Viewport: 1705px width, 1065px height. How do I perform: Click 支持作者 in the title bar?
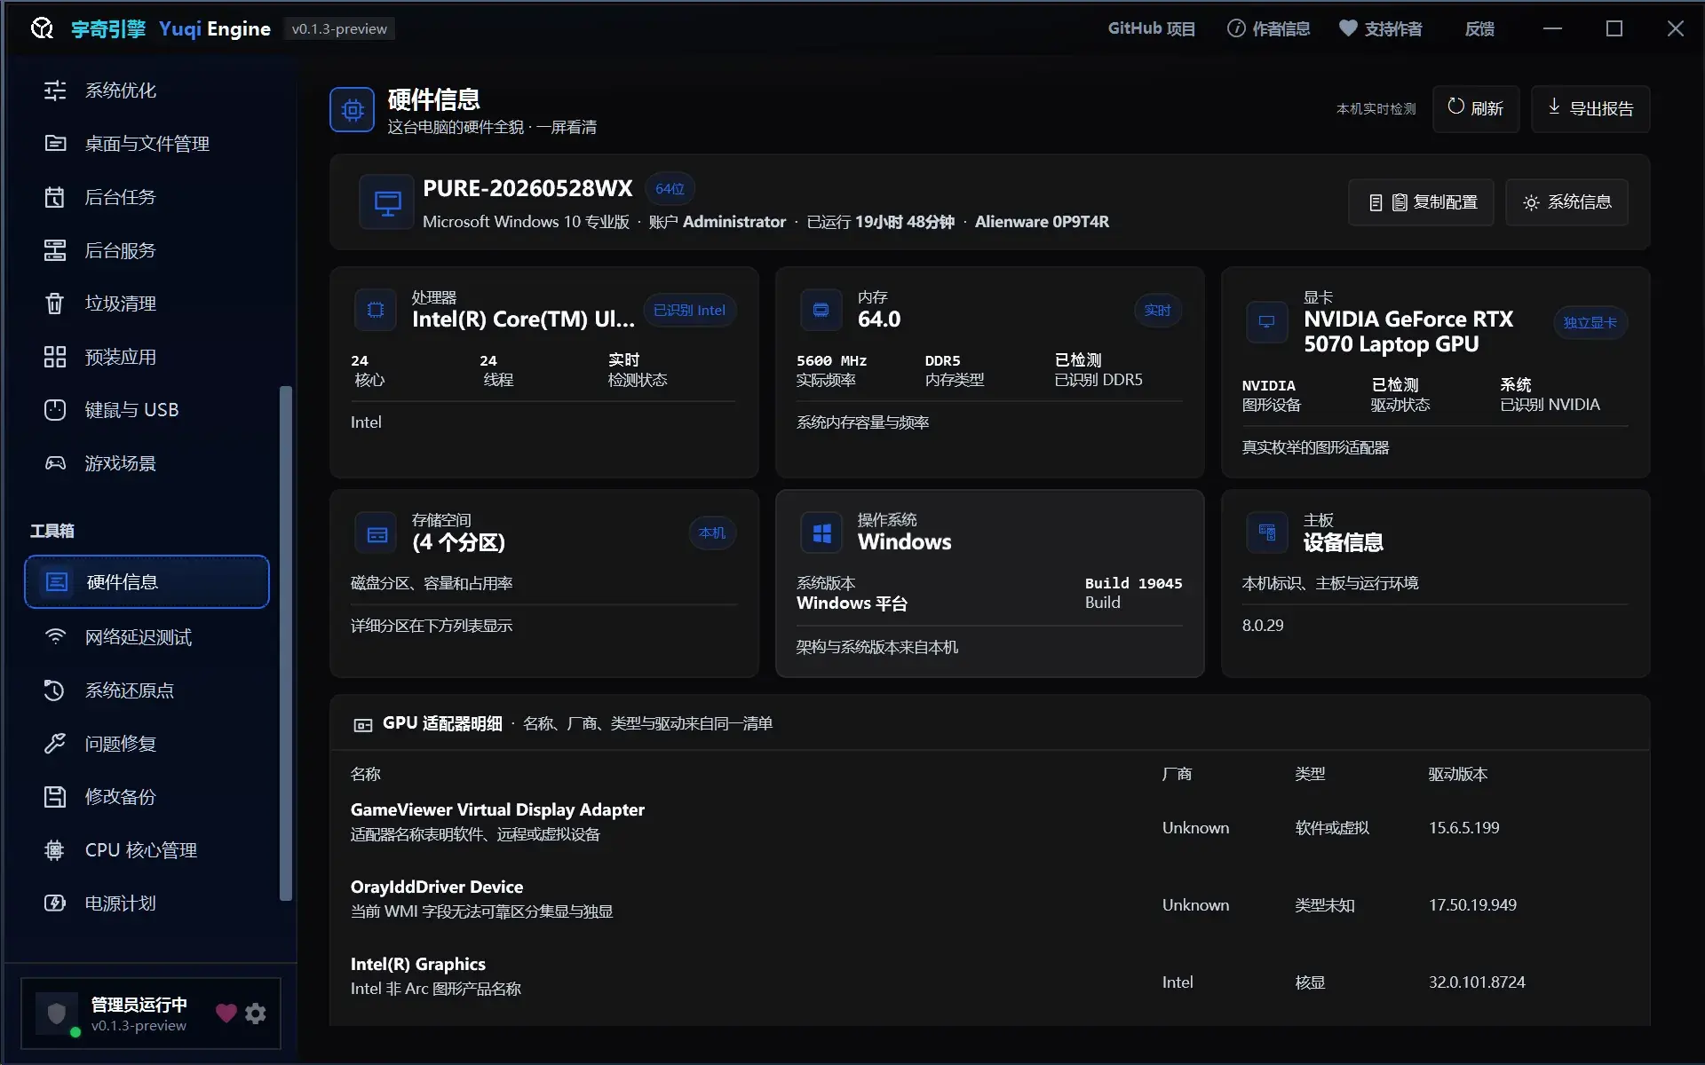tap(1380, 28)
